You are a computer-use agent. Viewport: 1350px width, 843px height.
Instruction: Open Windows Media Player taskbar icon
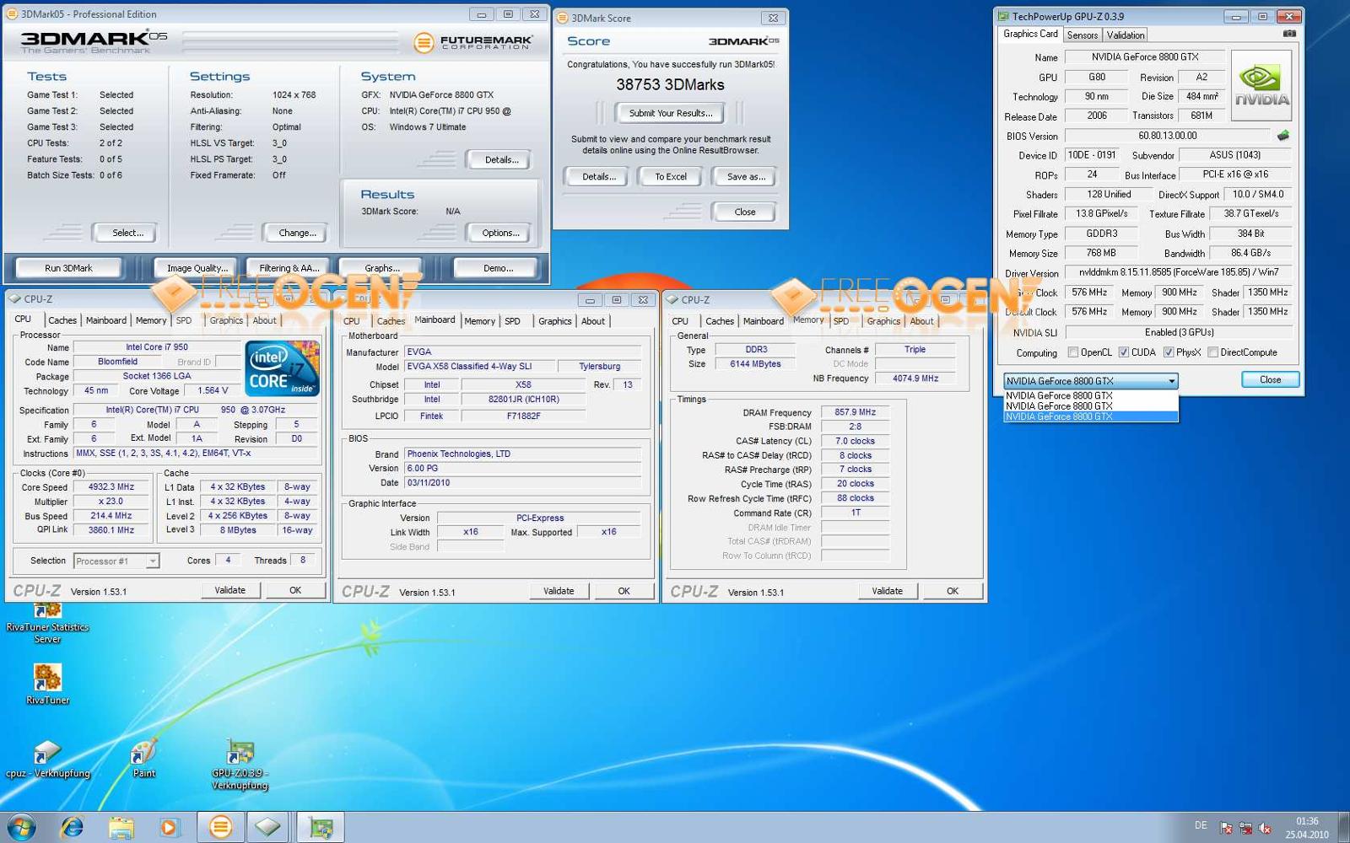pyautogui.click(x=170, y=828)
